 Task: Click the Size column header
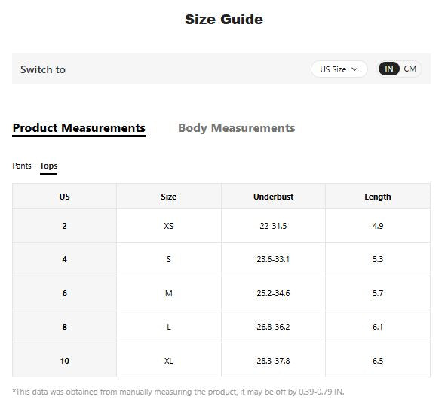pos(169,197)
